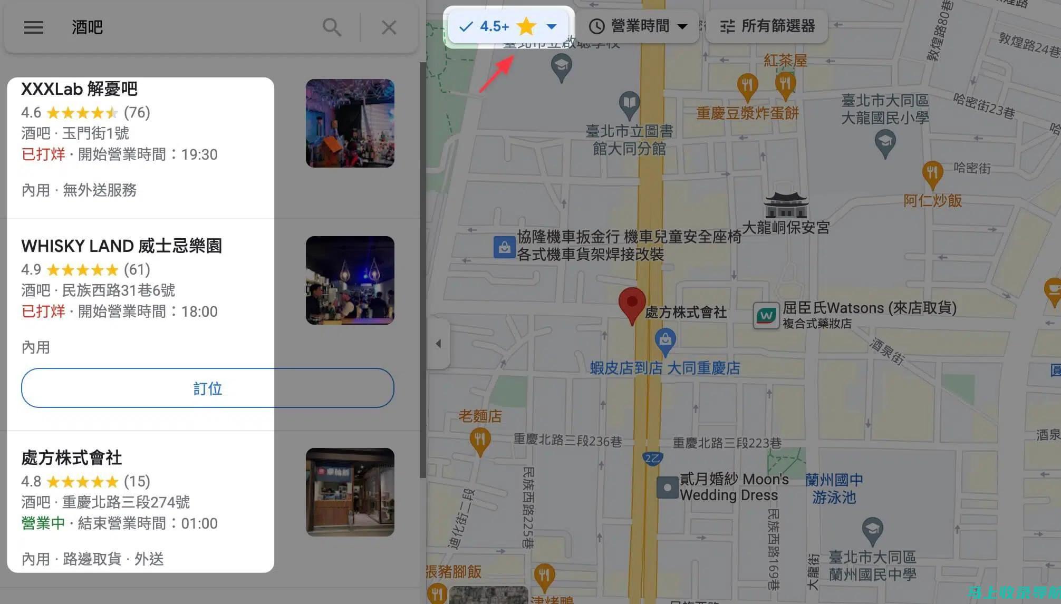Screen dimensions: 1061x604
Task: Click into the 酒吧 search field
Action: 190,27
